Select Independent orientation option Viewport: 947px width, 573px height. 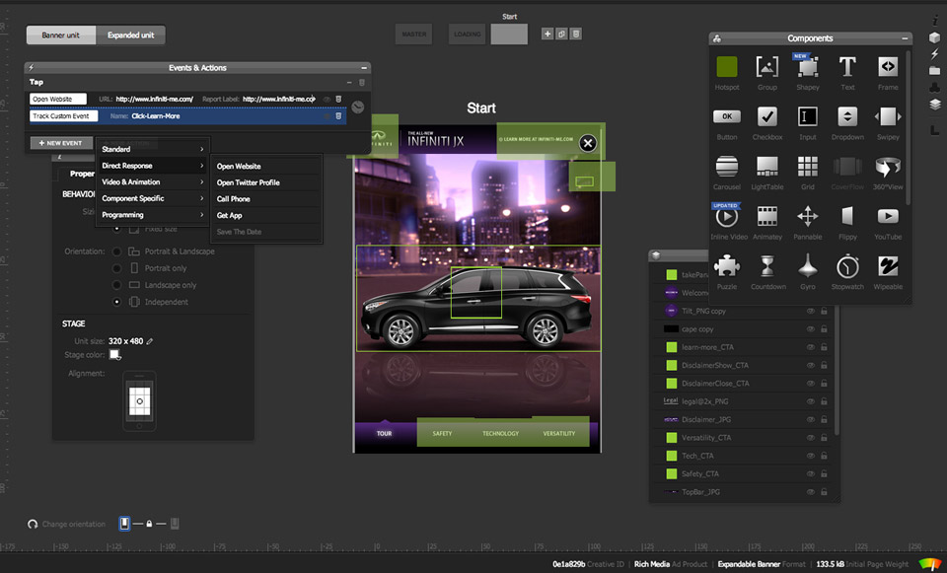click(x=116, y=302)
